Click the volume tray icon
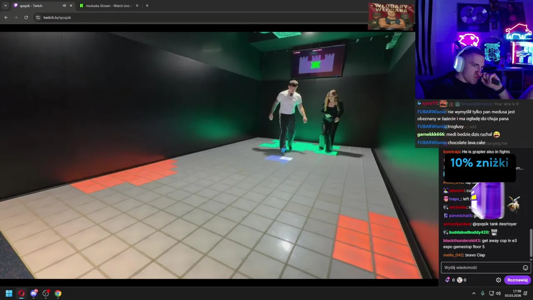This screenshot has height=300, width=533. click(498, 293)
